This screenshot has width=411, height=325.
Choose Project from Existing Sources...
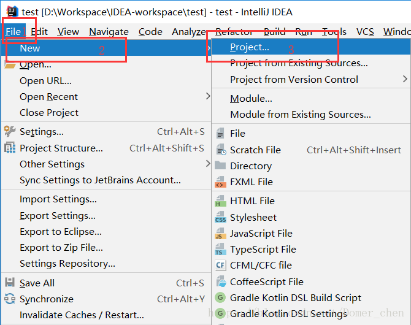click(x=311, y=63)
